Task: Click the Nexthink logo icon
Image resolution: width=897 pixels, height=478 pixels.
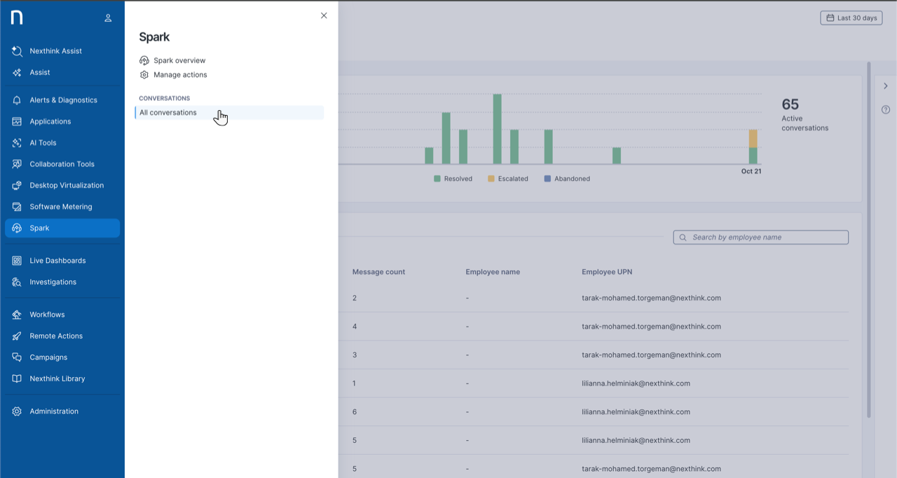Action: pos(17,18)
